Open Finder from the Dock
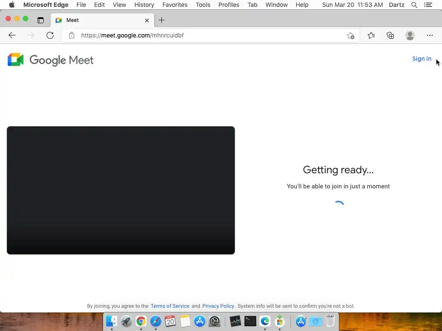 point(112,321)
